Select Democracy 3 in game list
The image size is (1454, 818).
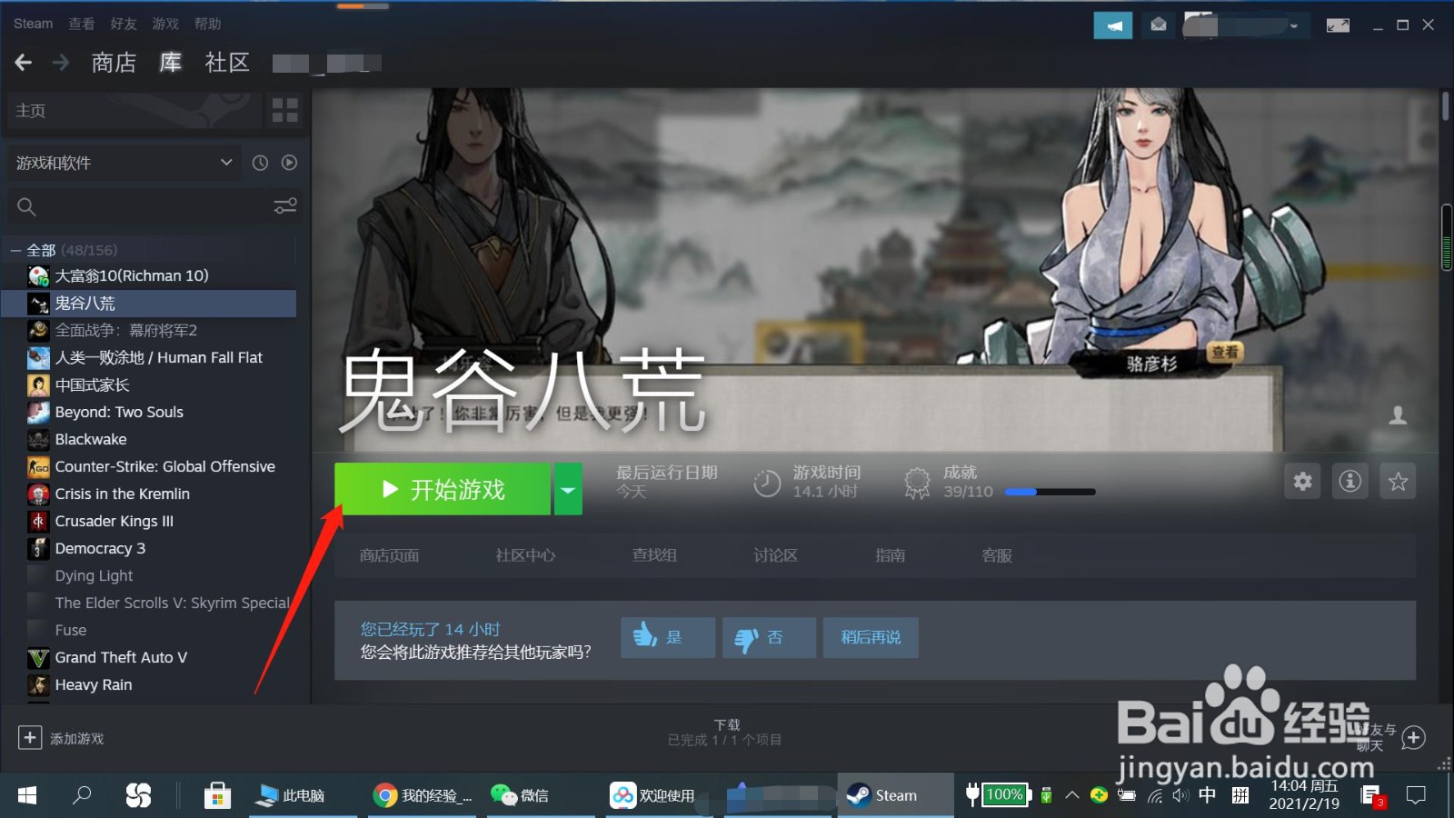[x=100, y=548]
